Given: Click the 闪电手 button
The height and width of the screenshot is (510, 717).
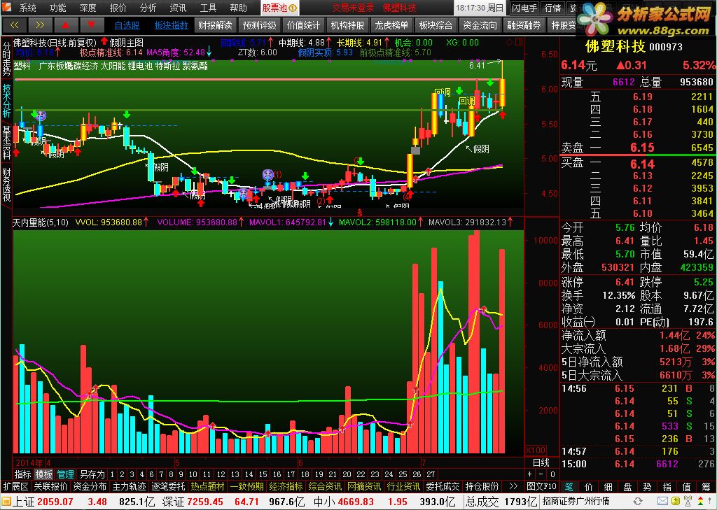Looking at the screenshot, I should click(x=524, y=8).
